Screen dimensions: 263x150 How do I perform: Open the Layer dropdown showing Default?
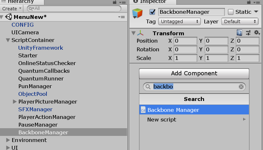240,21
